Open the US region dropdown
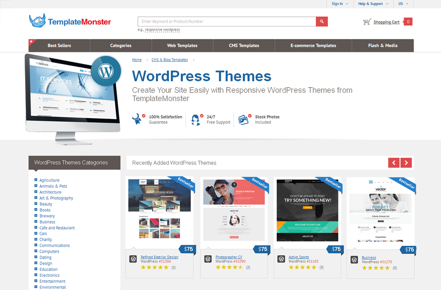This screenshot has width=441, height=290. pos(403,3)
